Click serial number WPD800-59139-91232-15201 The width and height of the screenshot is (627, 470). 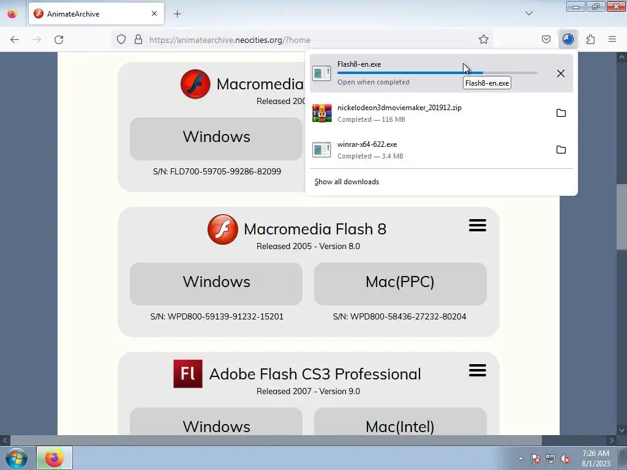217,316
